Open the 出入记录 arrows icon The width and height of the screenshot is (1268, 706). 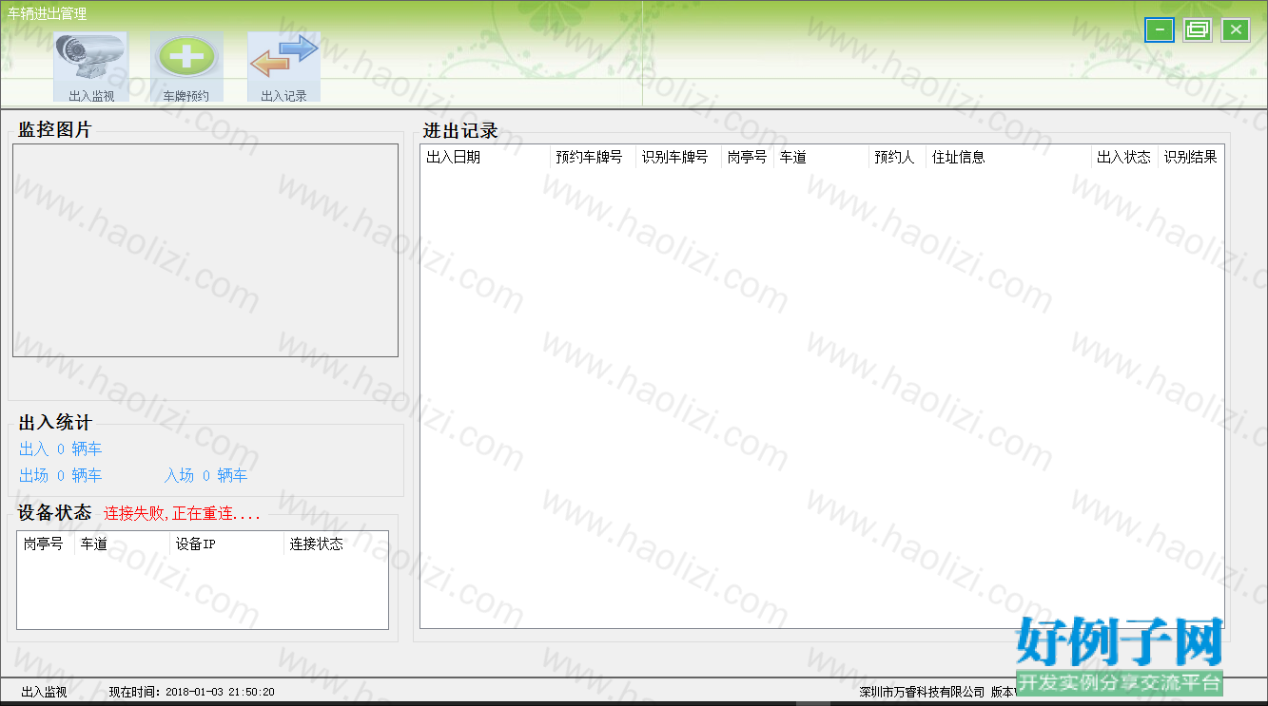(283, 67)
